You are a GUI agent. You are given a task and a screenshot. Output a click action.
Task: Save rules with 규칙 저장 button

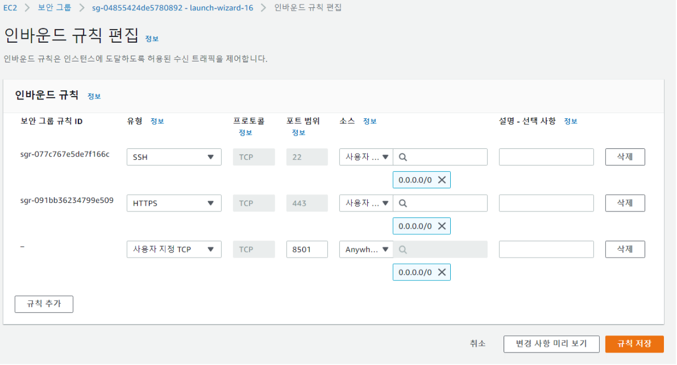tap(634, 345)
